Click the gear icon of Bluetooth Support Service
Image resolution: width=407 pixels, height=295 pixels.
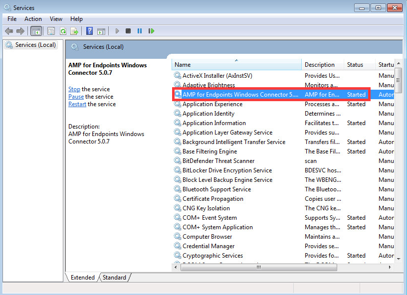point(178,189)
